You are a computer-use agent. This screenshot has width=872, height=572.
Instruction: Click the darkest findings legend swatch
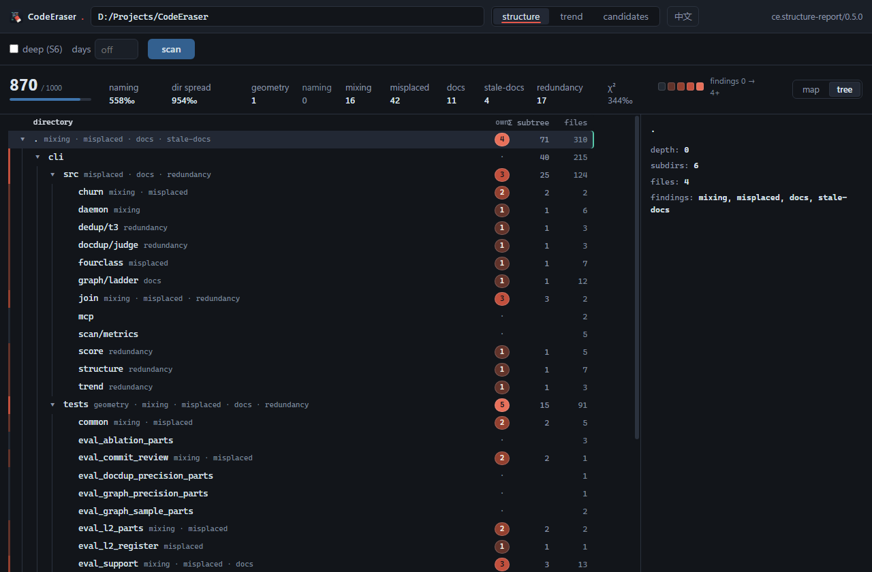coord(662,86)
